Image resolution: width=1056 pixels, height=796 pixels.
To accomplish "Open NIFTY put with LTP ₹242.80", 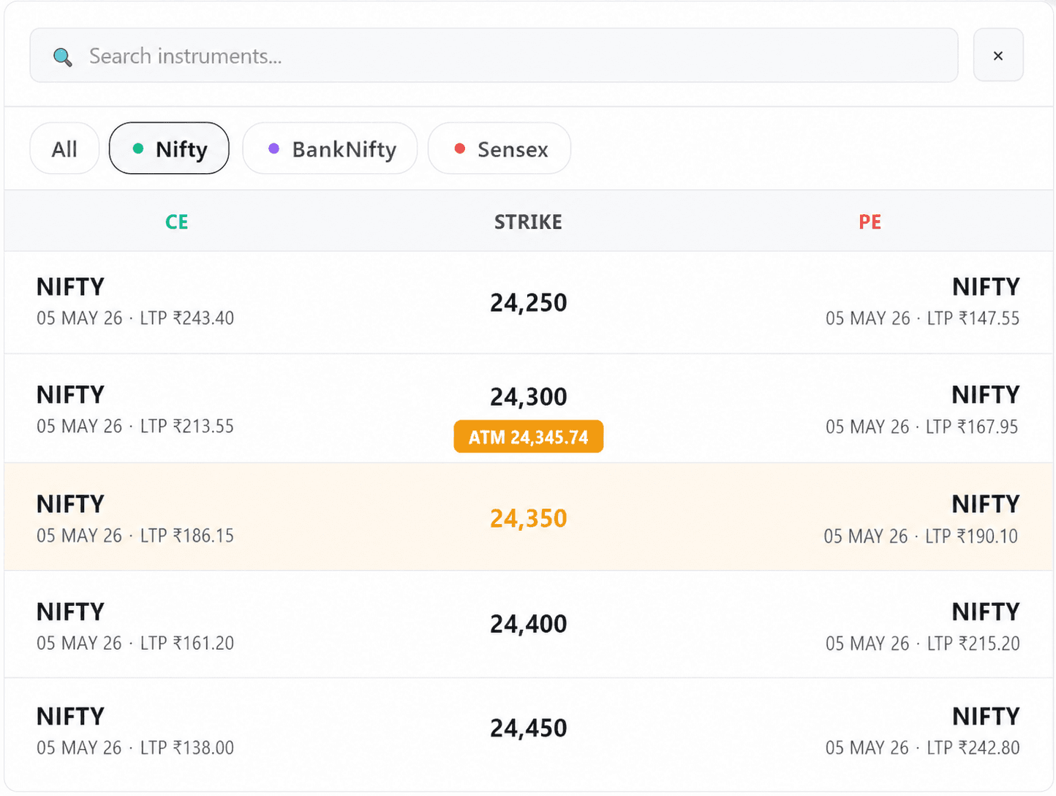I will point(922,731).
